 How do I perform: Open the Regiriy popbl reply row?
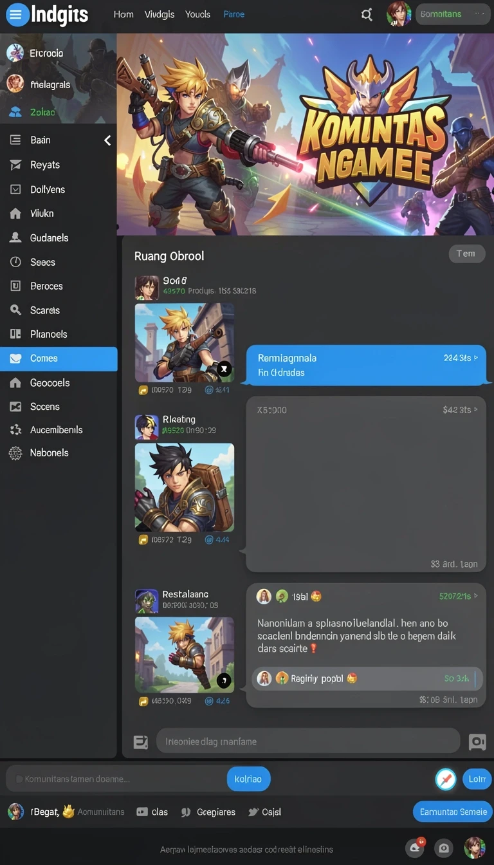point(367,678)
